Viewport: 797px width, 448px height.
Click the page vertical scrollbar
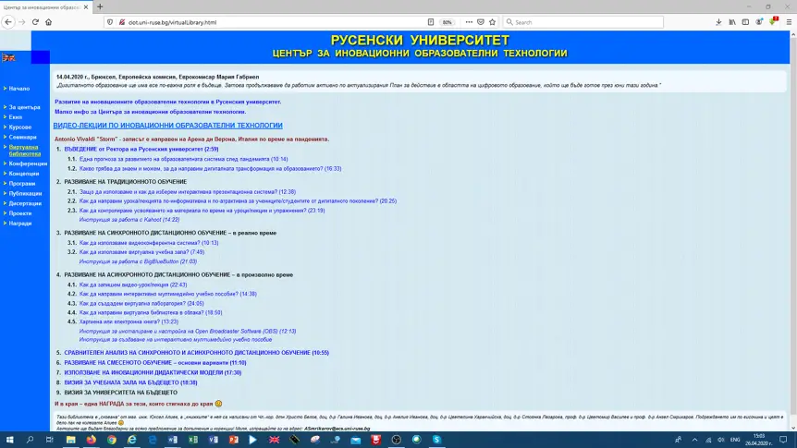pyautogui.click(x=793, y=231)
